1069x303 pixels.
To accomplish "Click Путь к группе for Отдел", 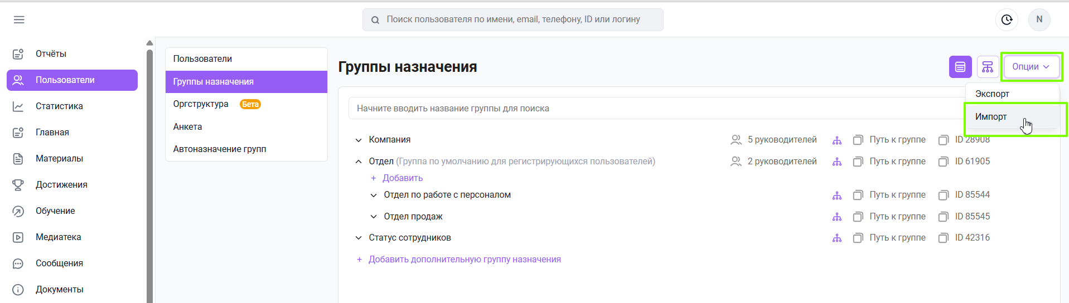I will [897, 162].
